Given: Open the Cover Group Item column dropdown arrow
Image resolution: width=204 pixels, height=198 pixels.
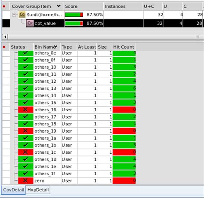Looking at the screenshot, I should tap(59, 6).
